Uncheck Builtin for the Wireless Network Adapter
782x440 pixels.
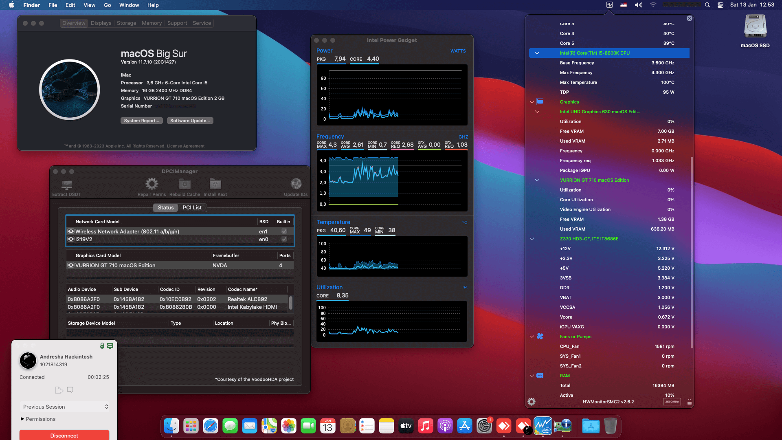(x=284, y=231)
